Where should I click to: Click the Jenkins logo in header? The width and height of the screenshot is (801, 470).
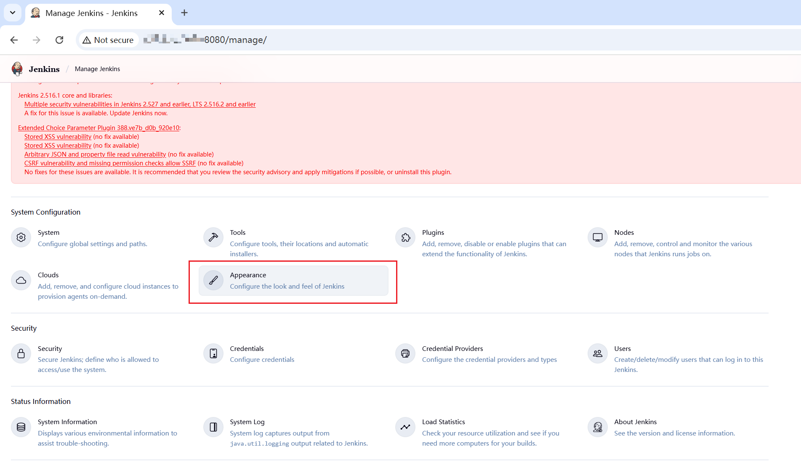coord(17,69)
